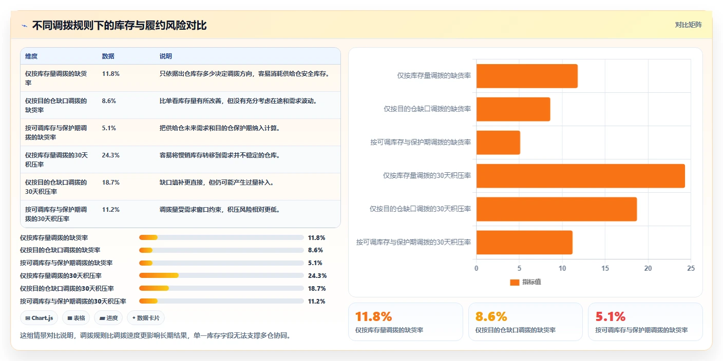Click description starting 比单看库存量有所改善
Screen dimensions: 723x361
coord(238,101)
